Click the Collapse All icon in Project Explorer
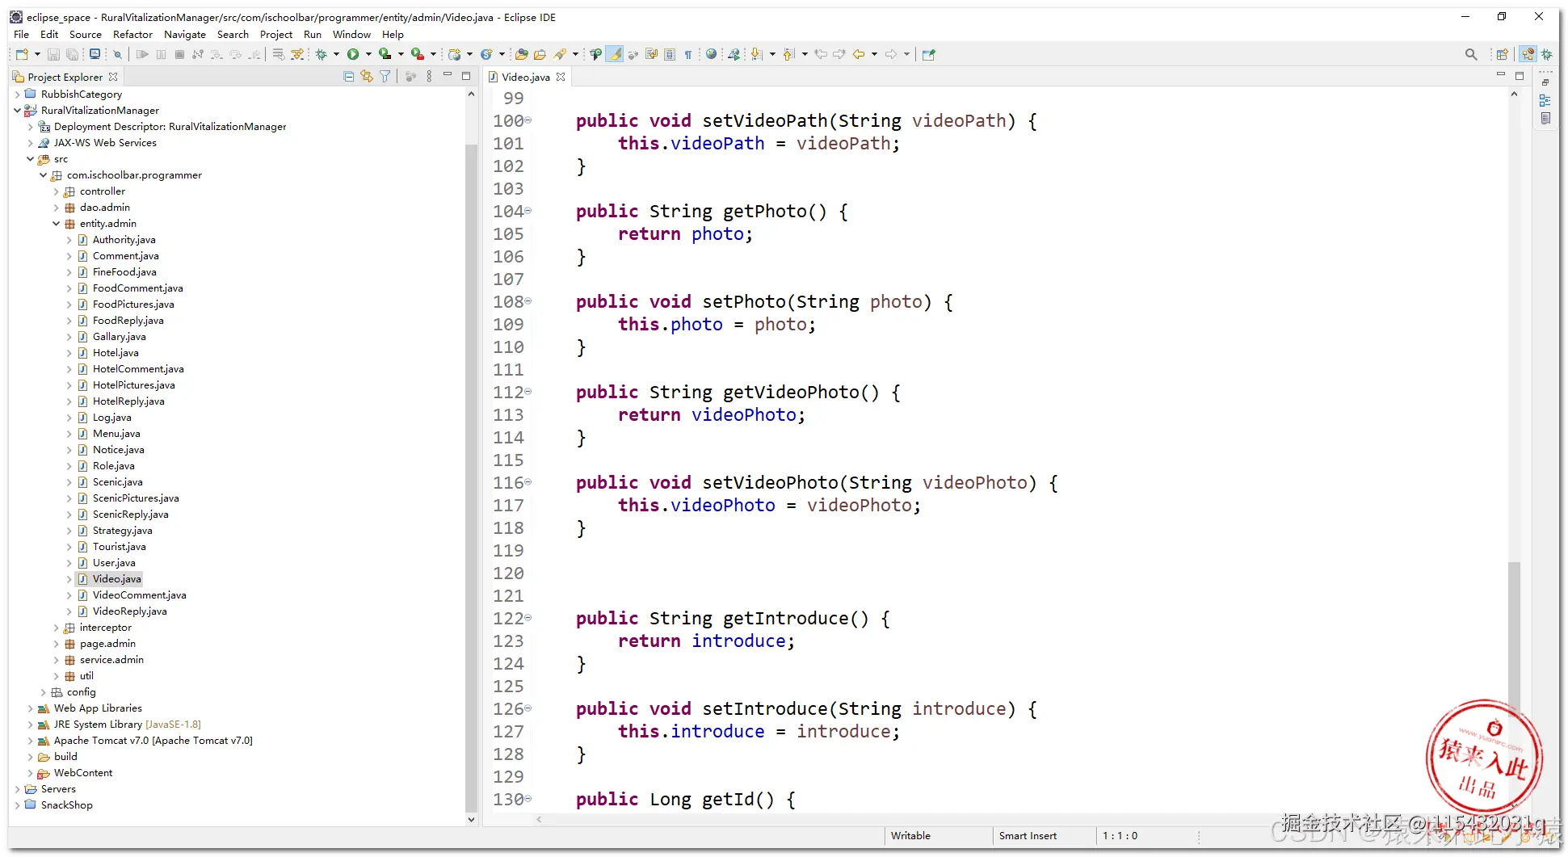The width and height of the screenshot is (1568, 857). pyautogui.click(x=349, y=77)
